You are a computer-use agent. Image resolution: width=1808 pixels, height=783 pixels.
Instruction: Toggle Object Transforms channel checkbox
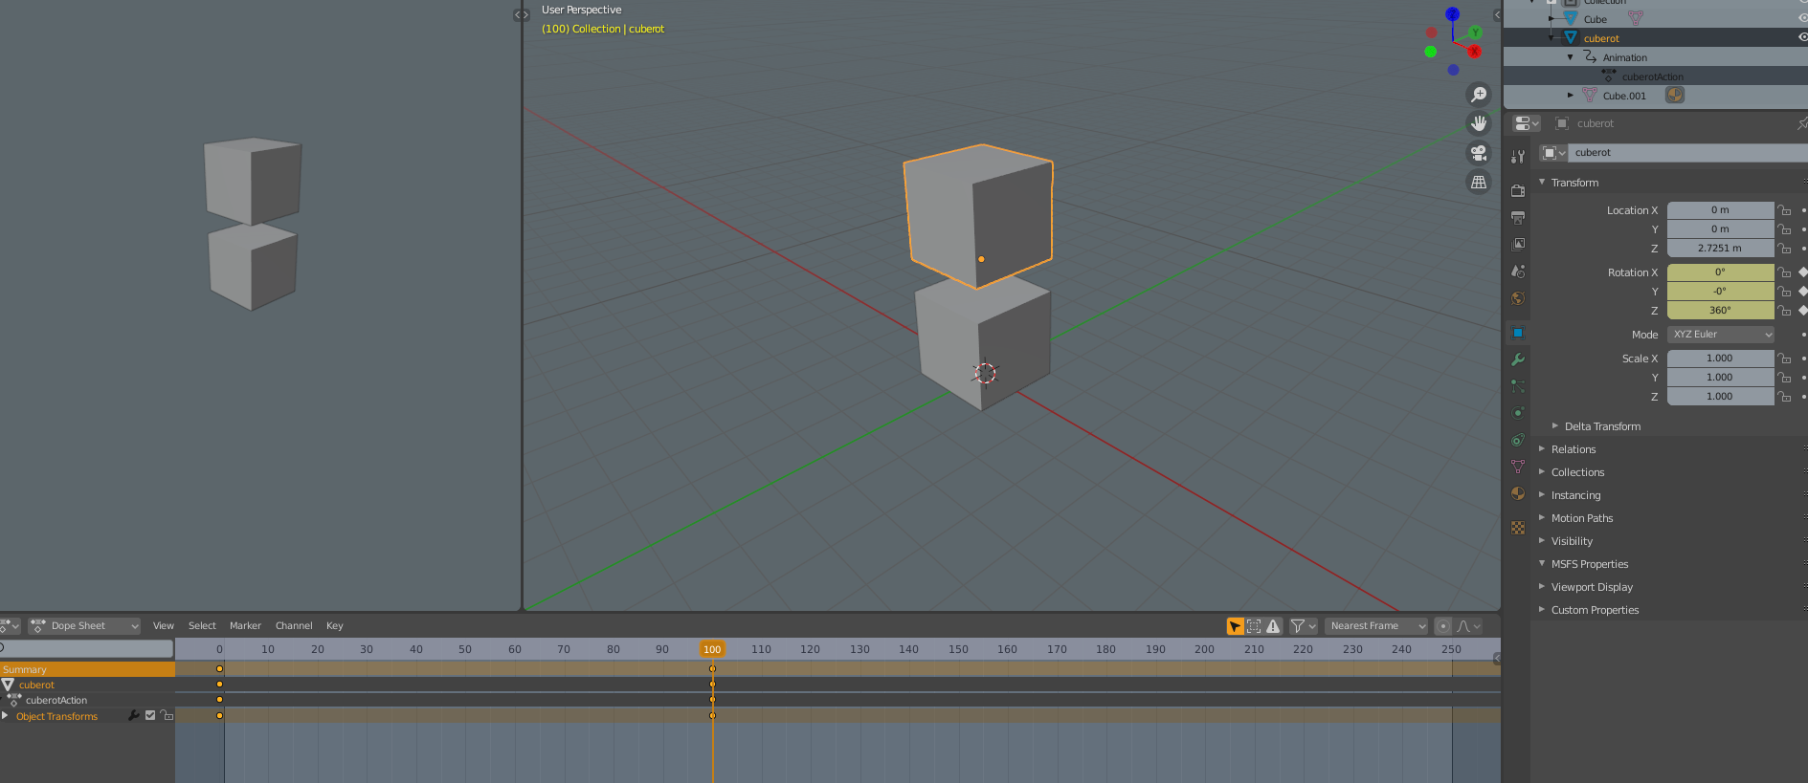tap(150, 715)
